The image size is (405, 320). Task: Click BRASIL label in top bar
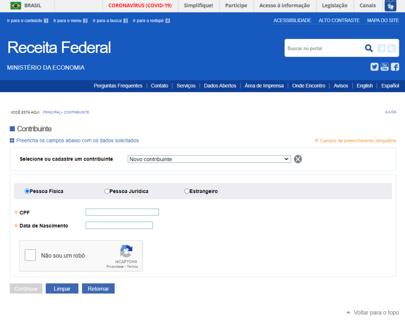[33, 6]
